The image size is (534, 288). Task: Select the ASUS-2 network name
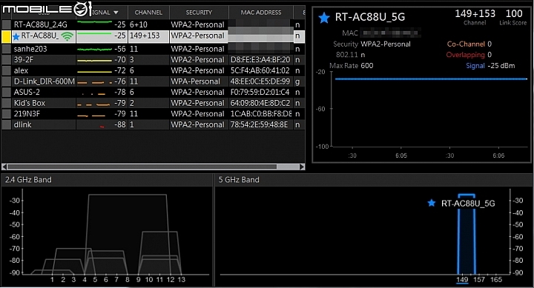[x=27, y=92]
